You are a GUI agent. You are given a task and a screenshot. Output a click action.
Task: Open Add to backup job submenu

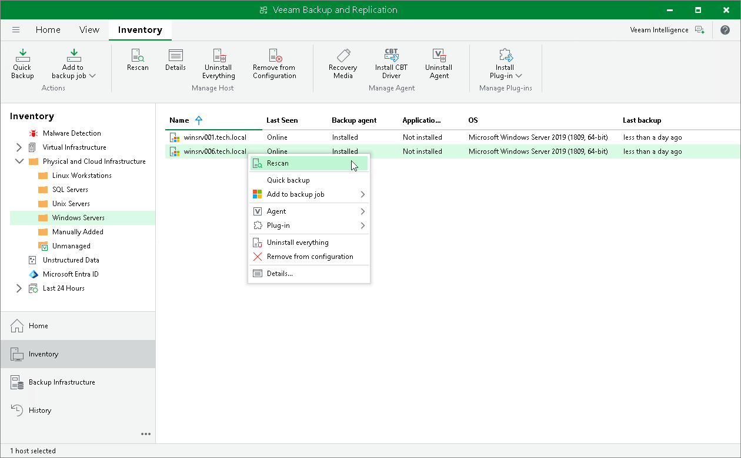click(x=309, y=194)
